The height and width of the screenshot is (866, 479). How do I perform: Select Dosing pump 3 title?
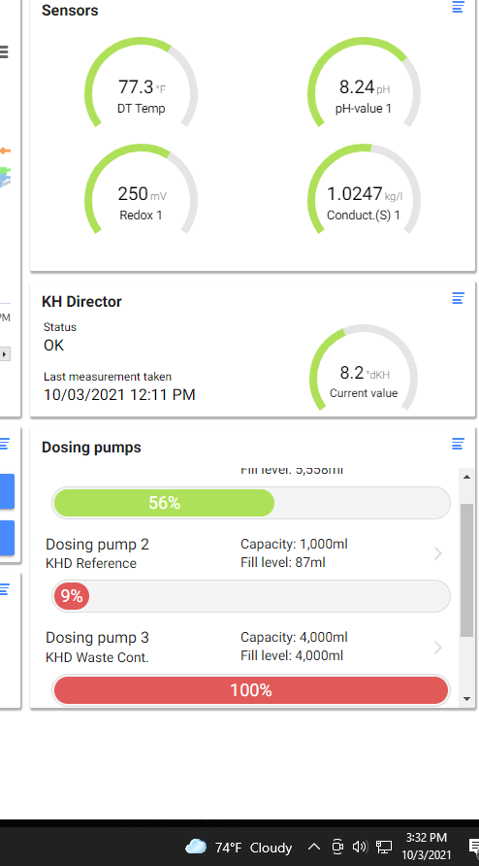coord(97,638)
